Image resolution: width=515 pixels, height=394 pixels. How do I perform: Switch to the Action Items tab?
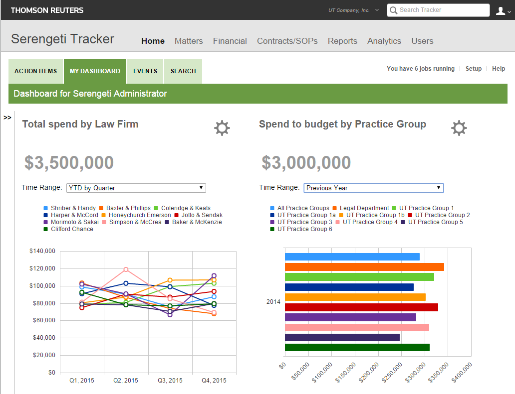(x=35, y=71)
